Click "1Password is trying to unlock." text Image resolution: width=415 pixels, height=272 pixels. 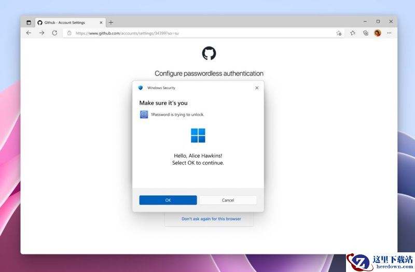(x=177, y=114)
